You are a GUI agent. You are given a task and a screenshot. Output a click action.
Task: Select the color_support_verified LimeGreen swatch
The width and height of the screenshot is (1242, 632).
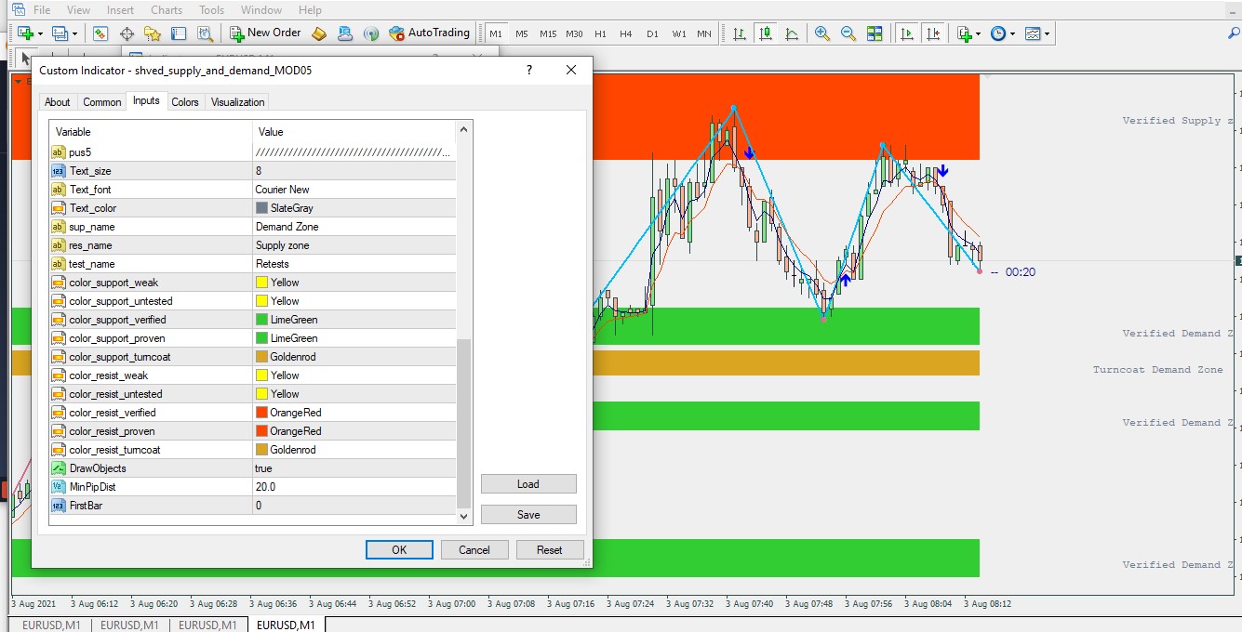pyautogui.click(x=262, y=320)
